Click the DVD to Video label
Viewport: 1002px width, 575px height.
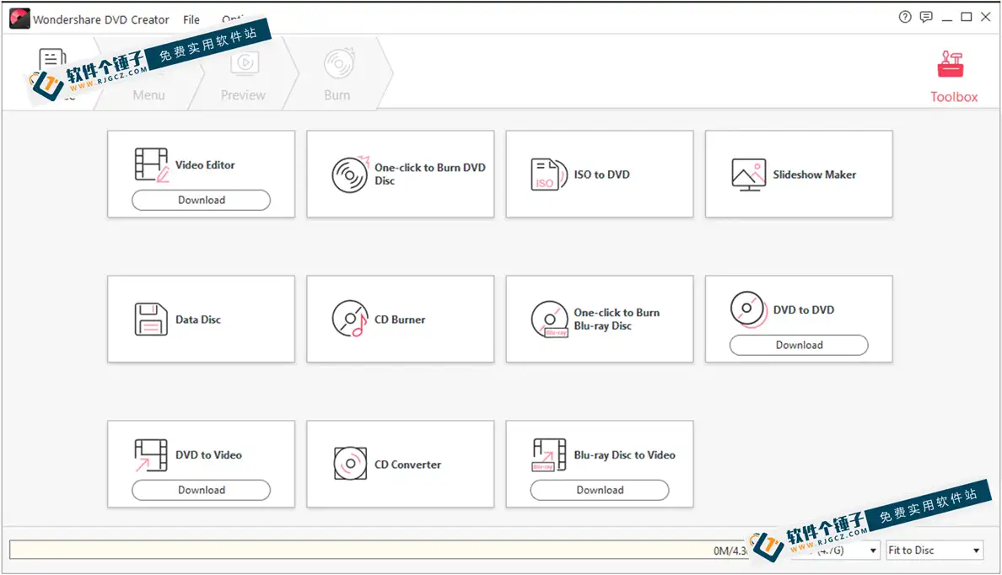click(x=208, y=455)
